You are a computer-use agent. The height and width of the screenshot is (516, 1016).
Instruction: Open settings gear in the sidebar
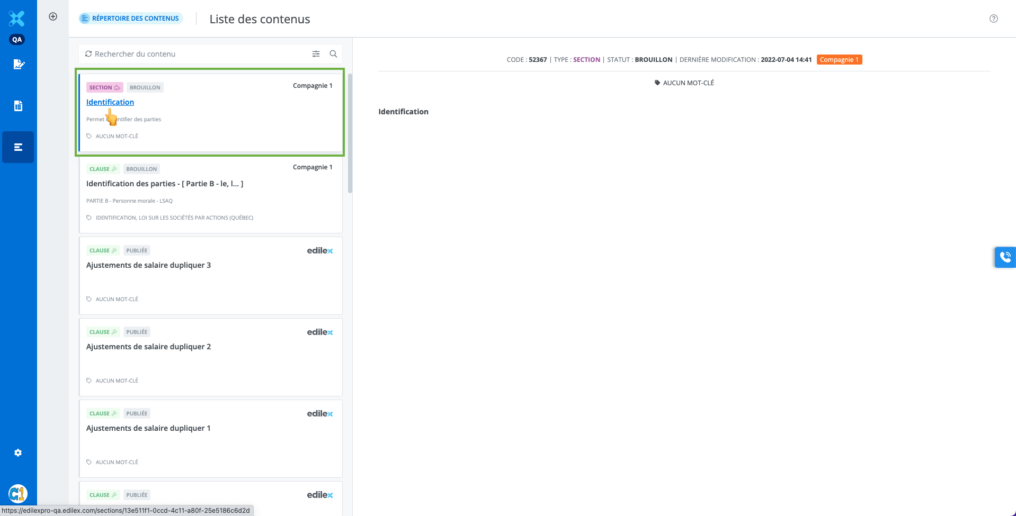[18, 453]
